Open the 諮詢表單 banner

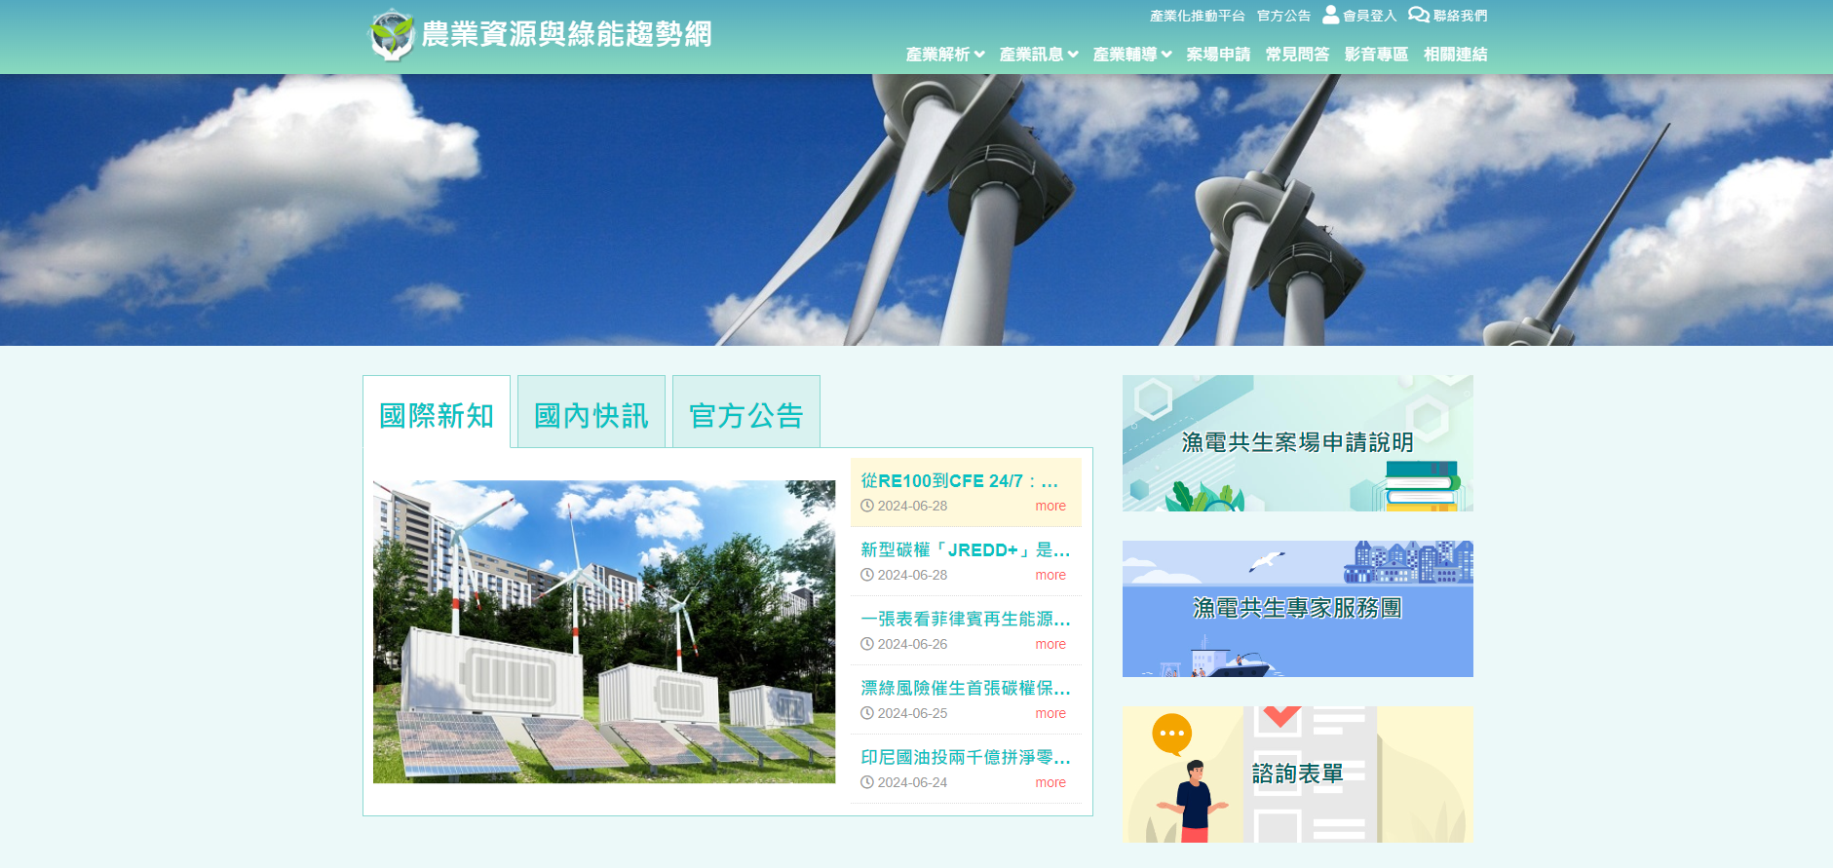pyautogui.click(x=1297, y=774)
